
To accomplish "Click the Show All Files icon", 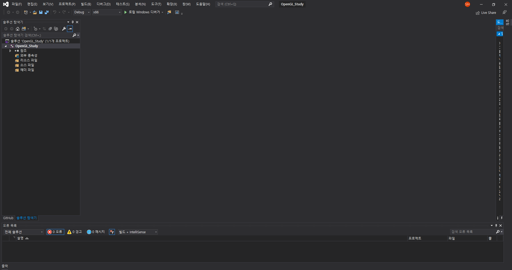I will [x=56, y=29].
